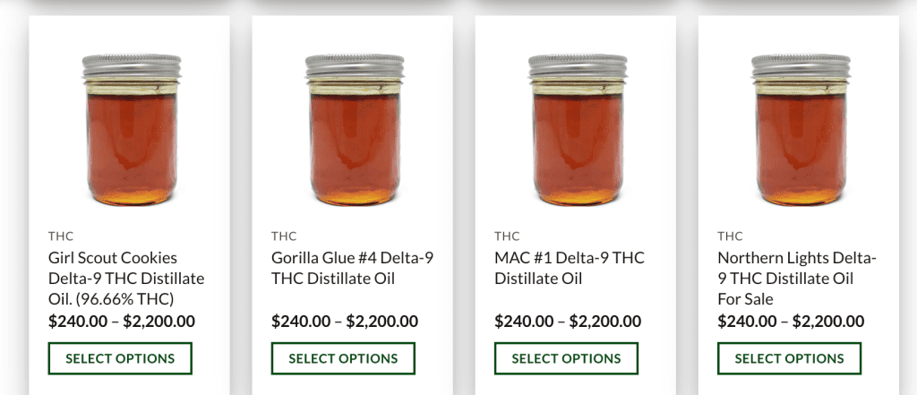Open Girl Scout Cookies Delta-9 THC Distillate title
Viewport: 917px width, 395px height.
(x=125, y=278)
